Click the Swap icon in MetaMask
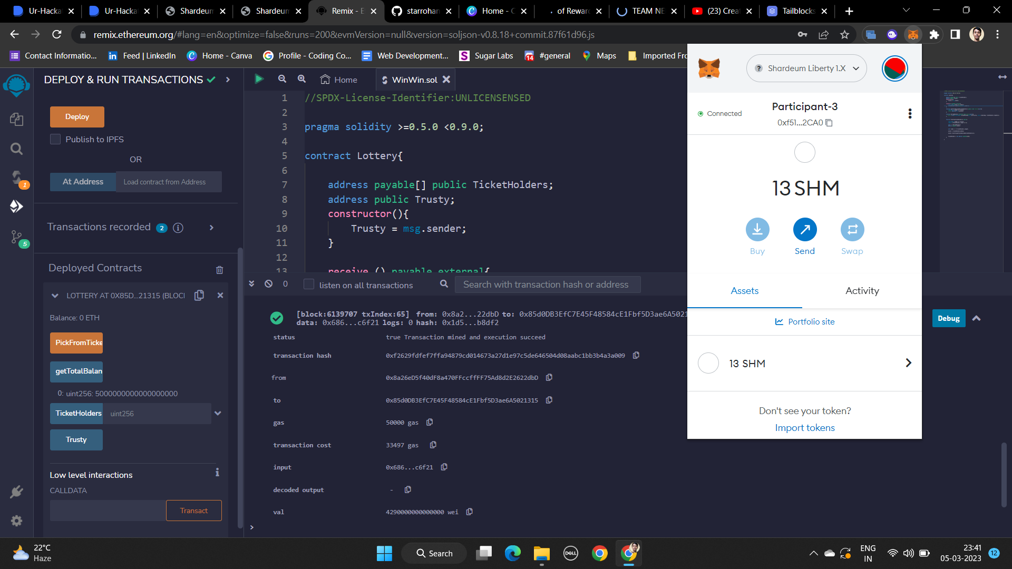1012x569 pixels. 852,230
